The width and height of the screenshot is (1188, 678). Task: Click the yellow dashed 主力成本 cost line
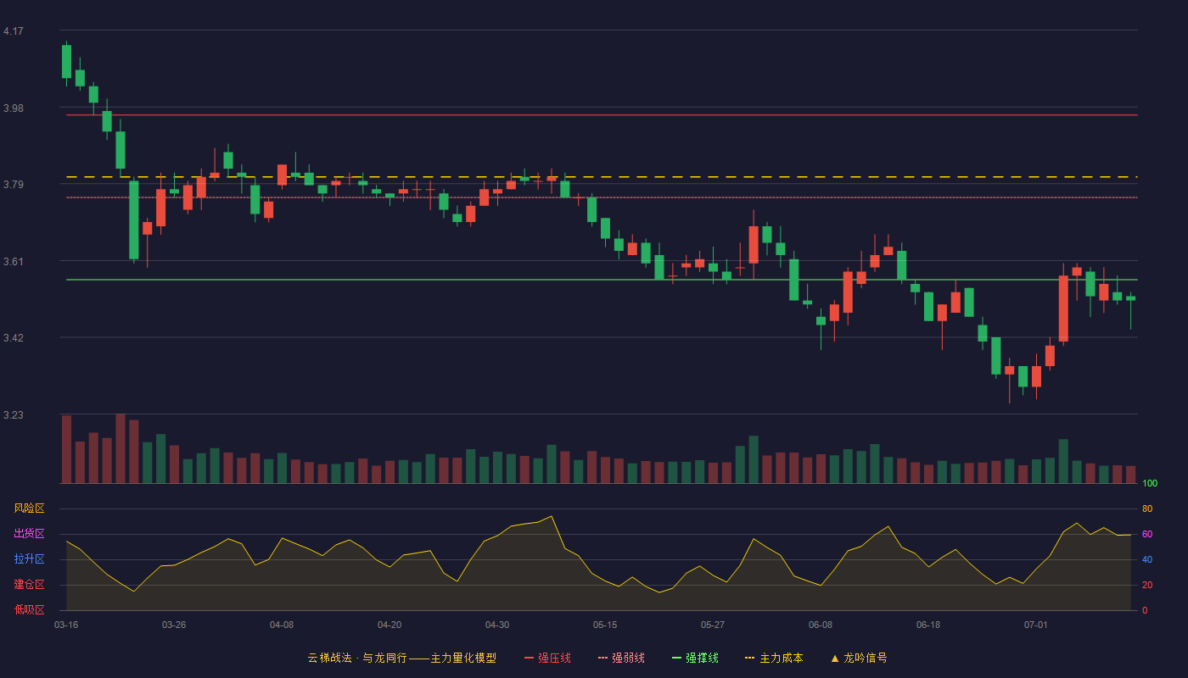point(602,177)
